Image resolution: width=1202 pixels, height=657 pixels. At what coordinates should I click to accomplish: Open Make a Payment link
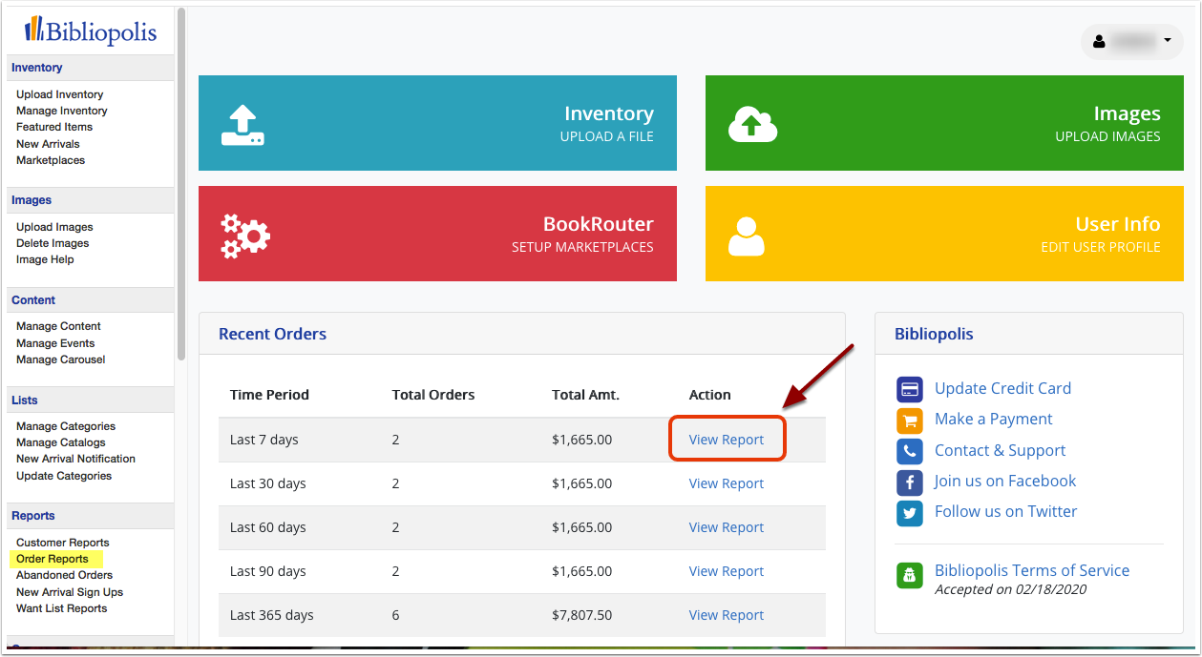tap(993, 419)
